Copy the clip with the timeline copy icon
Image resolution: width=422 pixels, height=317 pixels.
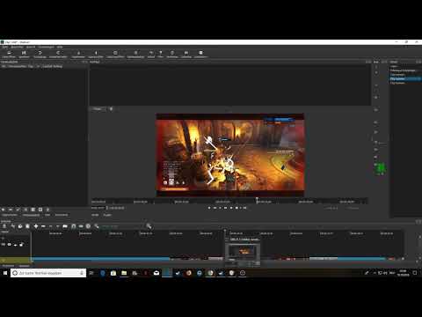pyautogui.click(x=20, y=226)
